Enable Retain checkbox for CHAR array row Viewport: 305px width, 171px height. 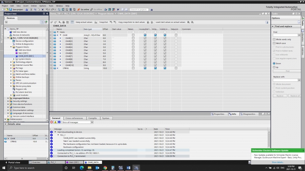coord(133,35)
